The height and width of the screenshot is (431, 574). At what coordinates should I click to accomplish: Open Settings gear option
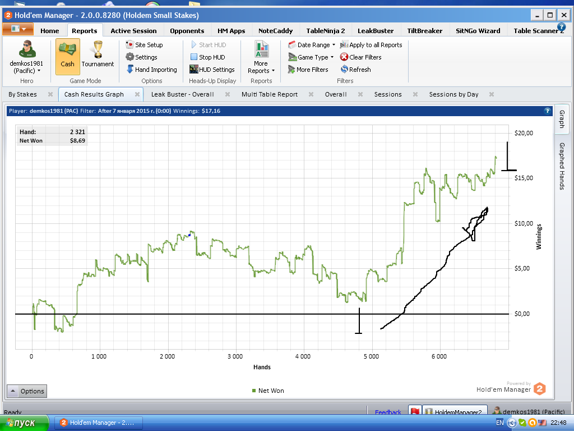coord(141,57)
